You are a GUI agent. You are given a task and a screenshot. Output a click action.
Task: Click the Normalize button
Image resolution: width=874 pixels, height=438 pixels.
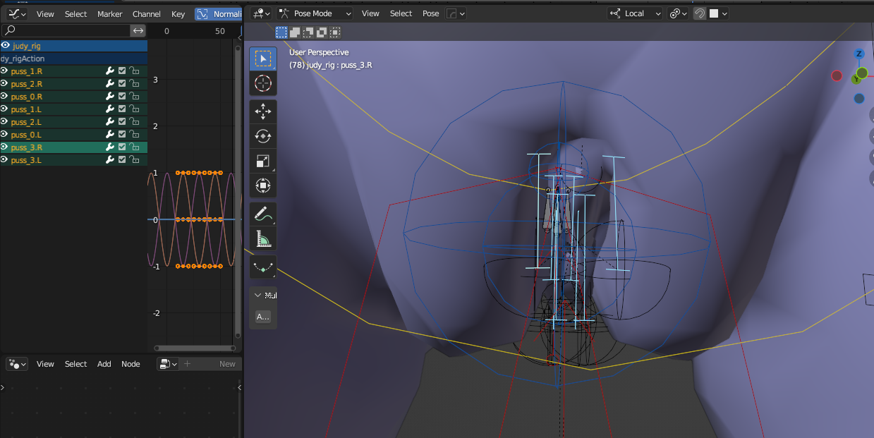219,14
